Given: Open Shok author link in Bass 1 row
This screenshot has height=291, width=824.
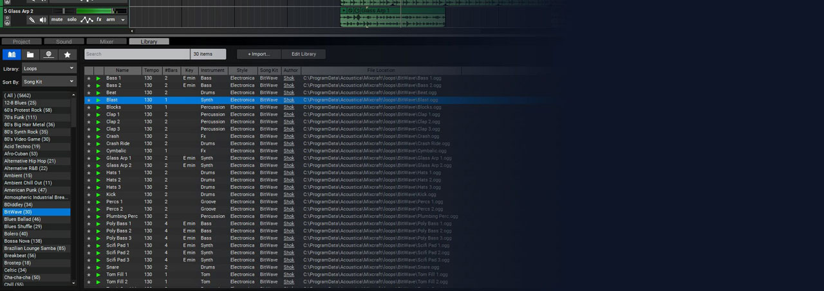Looking at the screenshot, I should [289, 78].
